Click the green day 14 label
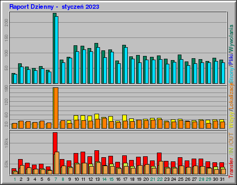Image resolution: width=237 pixels, height=185 pixels. (104, 179)
